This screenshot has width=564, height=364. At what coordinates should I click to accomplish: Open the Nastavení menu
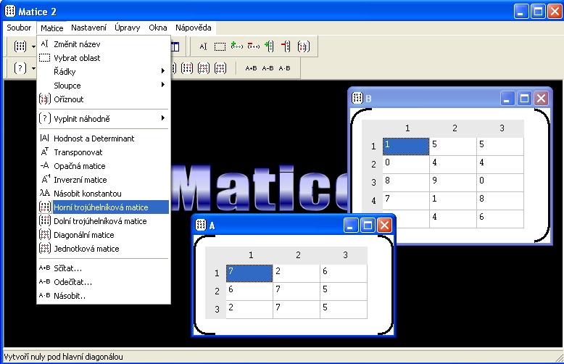coord(89,28)
